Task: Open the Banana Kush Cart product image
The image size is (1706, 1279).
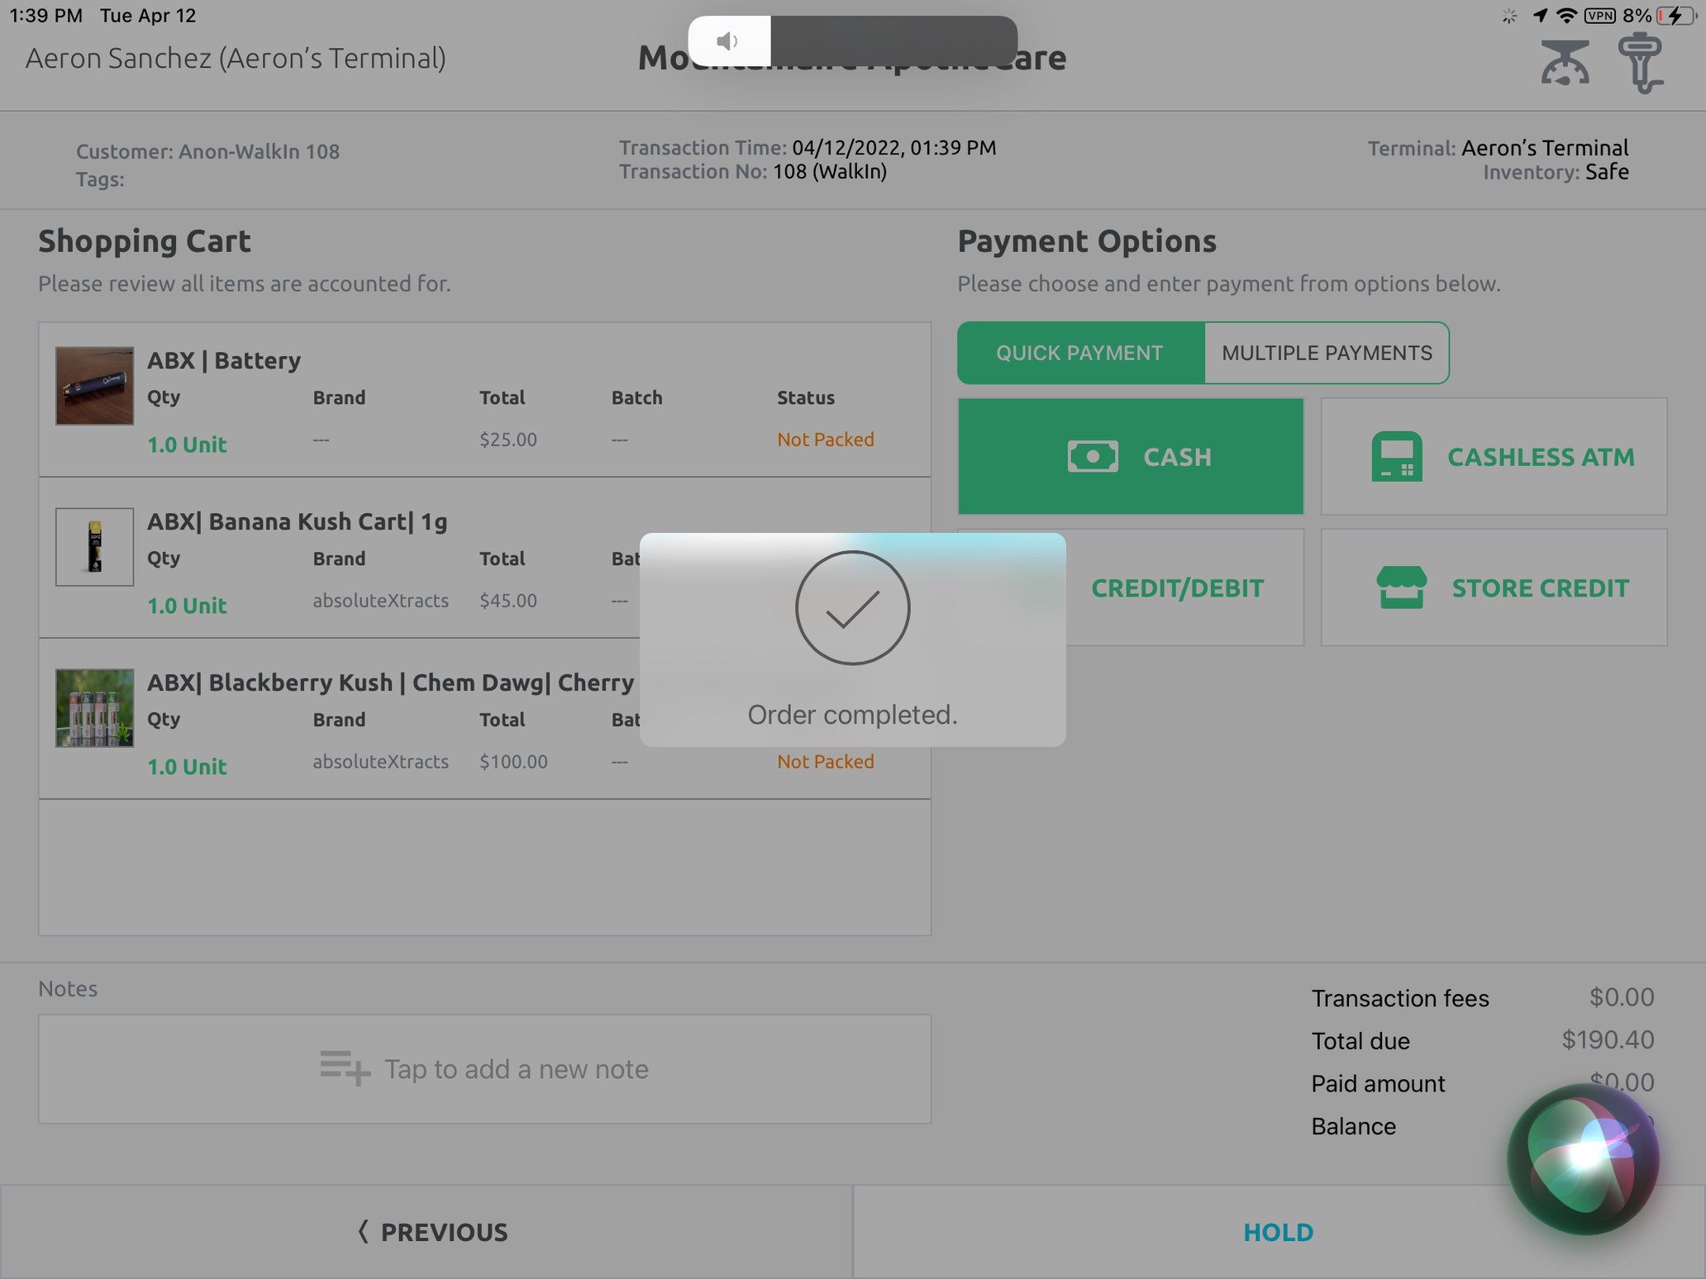Action: coord(94,546)
